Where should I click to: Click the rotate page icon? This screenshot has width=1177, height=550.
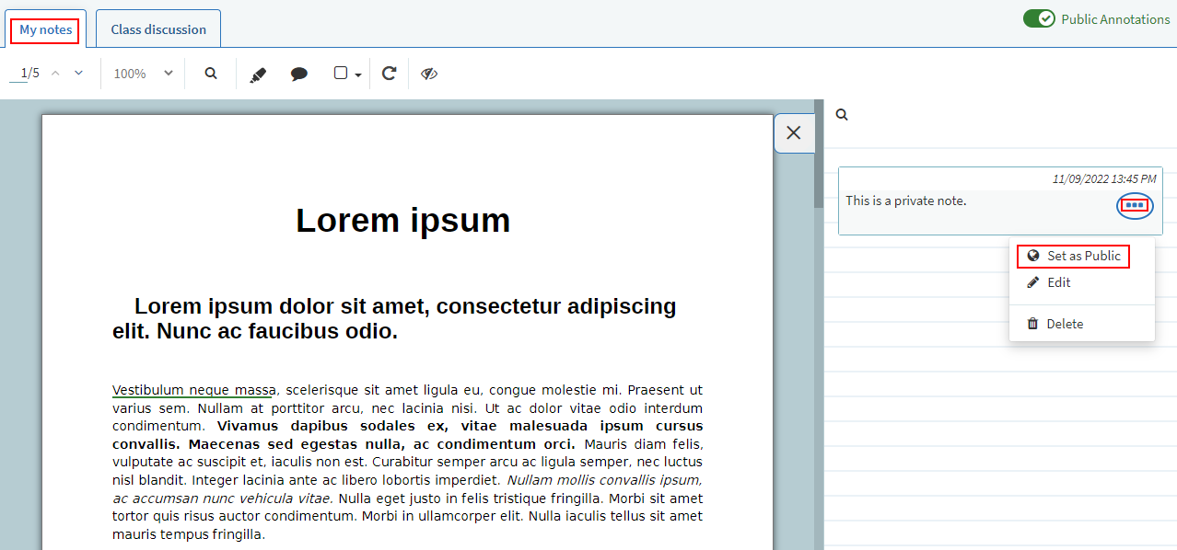pyautogui.click(x=389, y=74)
